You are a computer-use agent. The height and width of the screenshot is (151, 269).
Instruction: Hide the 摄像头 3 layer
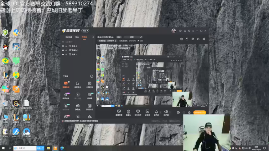pos(63,50)
